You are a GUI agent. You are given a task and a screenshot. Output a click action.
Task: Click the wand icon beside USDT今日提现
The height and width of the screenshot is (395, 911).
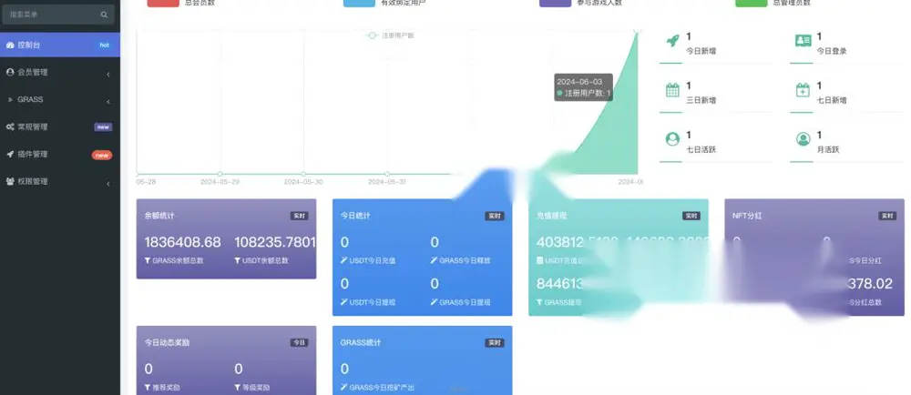[344, 302]
